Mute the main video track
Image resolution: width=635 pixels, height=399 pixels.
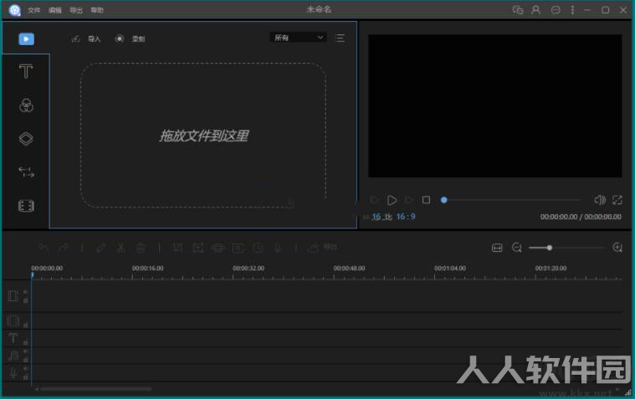[25, 292]
